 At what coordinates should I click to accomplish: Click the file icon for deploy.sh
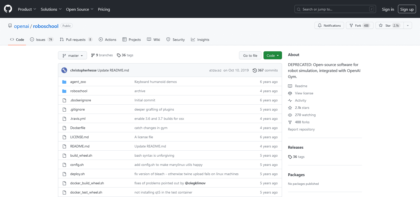pyautogui.click(x=64, y=174)
